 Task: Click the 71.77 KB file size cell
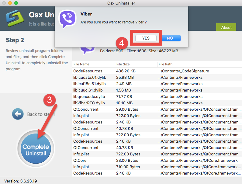[x=124, y=97]
